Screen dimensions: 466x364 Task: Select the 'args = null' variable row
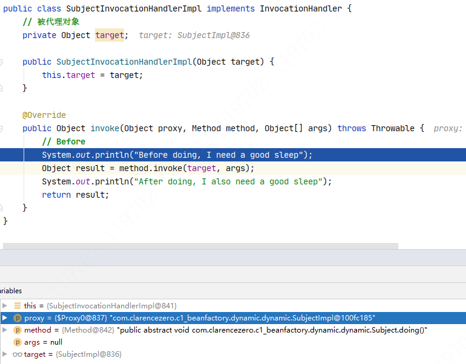pyautogui.click(x=233, y=342)
